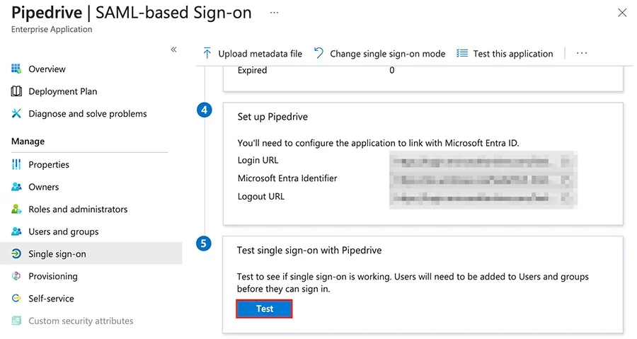Click the Provisioning cycle icon
The width and height of the screenshot is (637, 339).
pyautogui.click(x=16, y=276)
